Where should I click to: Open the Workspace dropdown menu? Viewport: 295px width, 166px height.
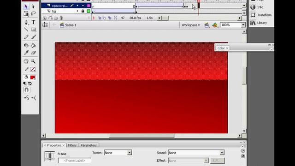[190, 25]
